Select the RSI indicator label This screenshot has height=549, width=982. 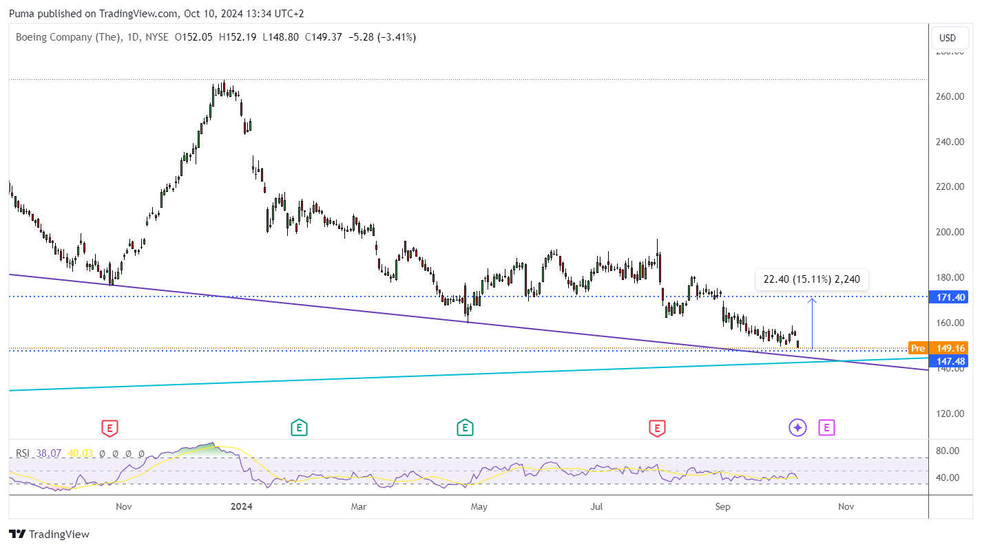point(23,453)
